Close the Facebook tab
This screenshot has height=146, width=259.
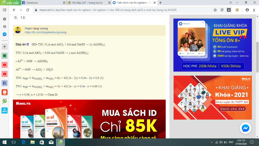click(x=64, y=3)
